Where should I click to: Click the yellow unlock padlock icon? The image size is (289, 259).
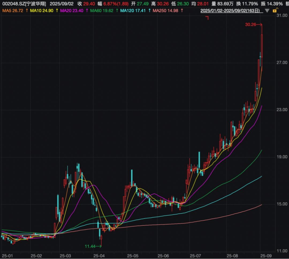[275, 10]
